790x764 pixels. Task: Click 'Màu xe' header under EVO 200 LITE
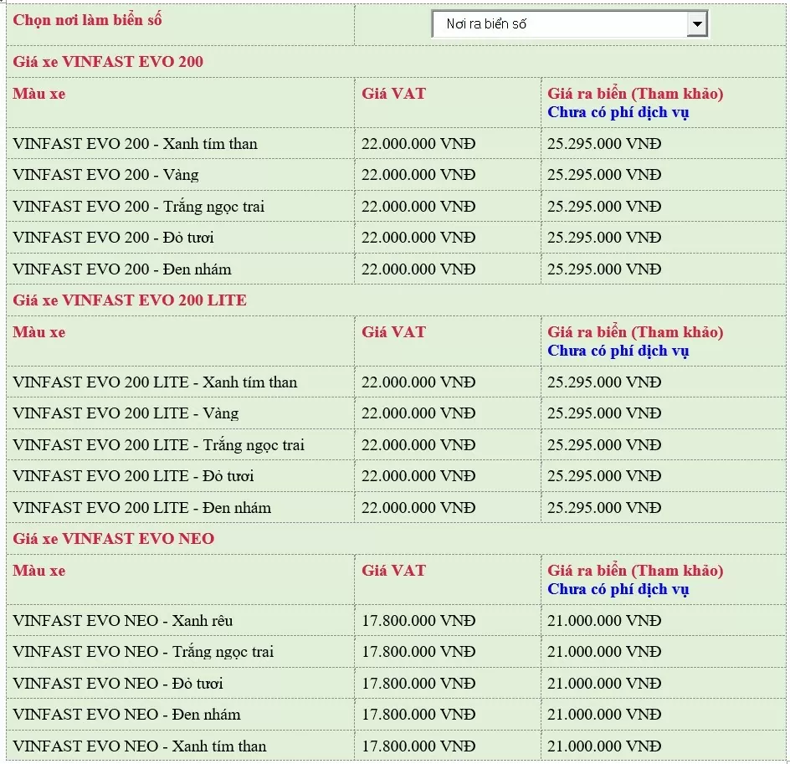(x=39, y=332)
